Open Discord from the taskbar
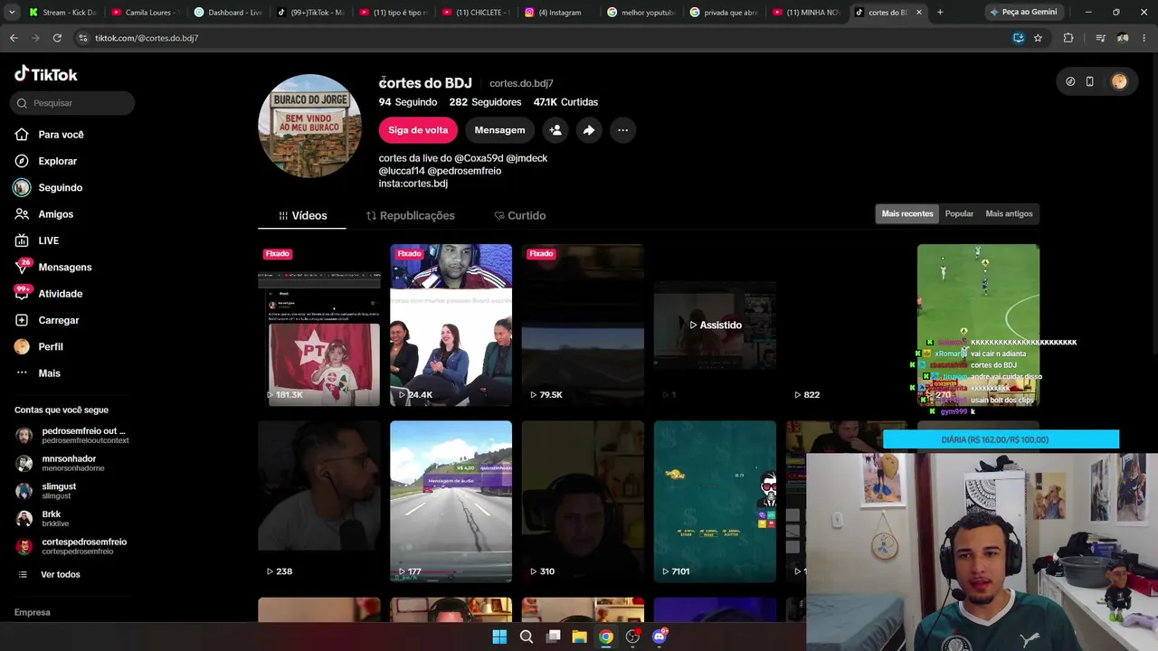This screenshot has height=651, width=1158. (660, 637)
